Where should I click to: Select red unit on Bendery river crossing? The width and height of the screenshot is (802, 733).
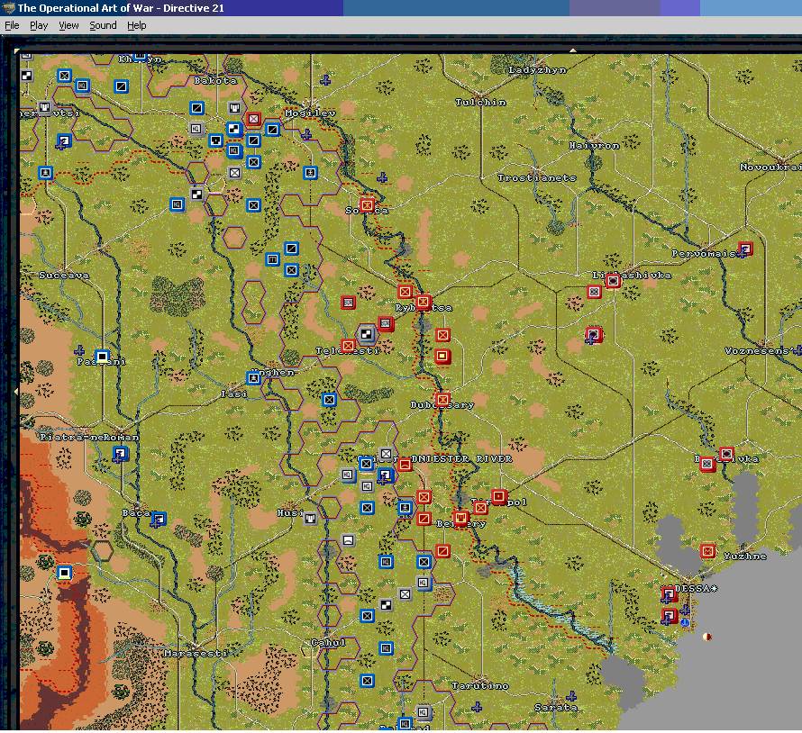point(460,518)
